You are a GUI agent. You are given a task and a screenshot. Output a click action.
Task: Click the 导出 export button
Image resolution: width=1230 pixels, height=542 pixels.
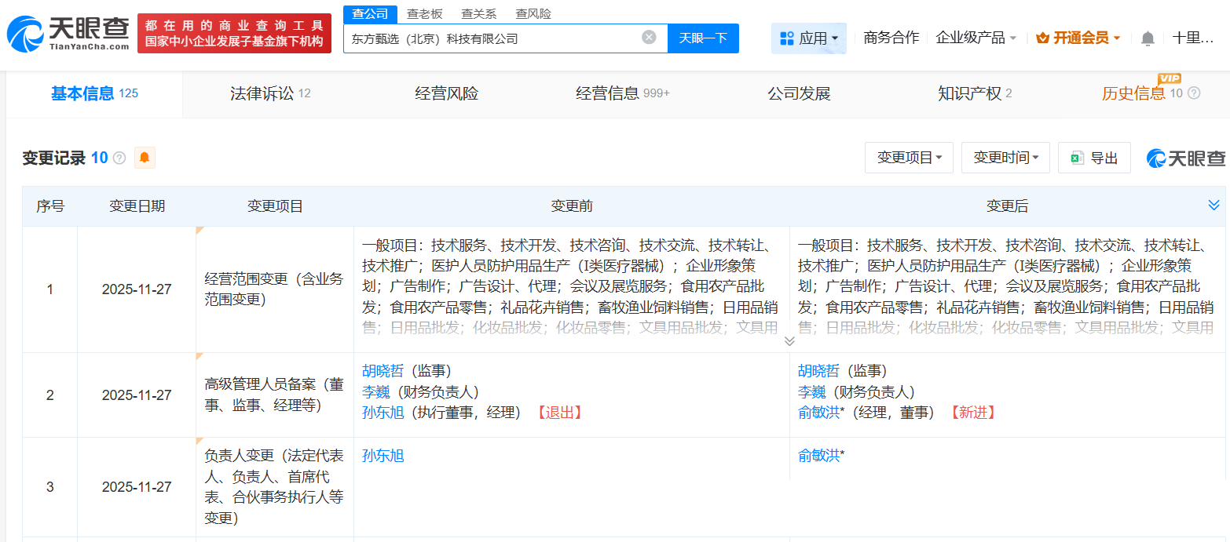pyautogui.click(x=1094, y=158)
